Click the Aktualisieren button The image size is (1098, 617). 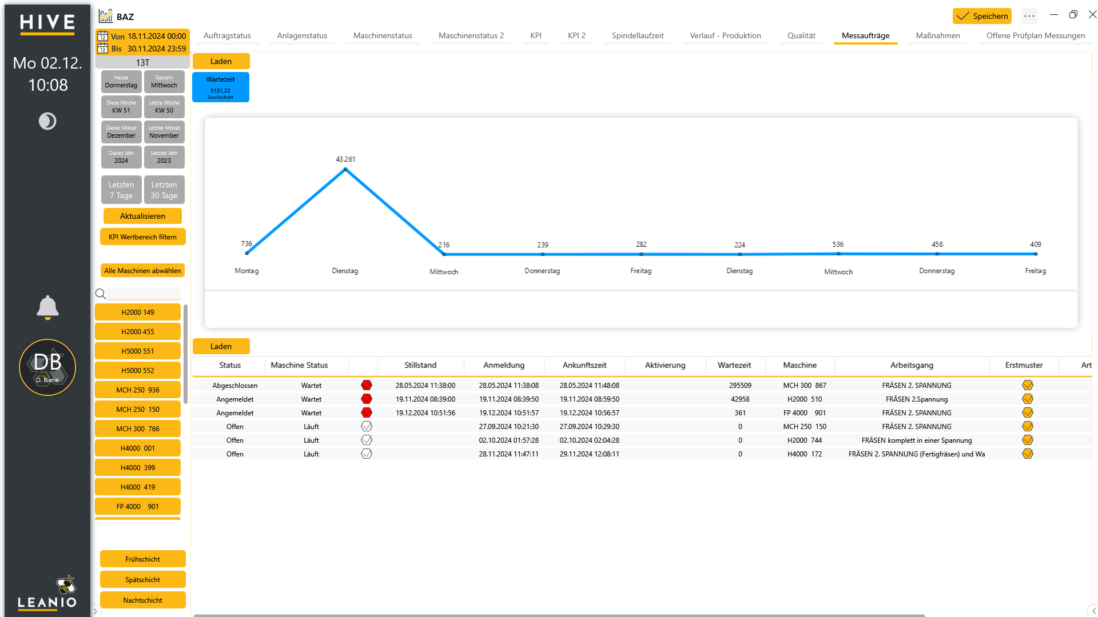142,216
